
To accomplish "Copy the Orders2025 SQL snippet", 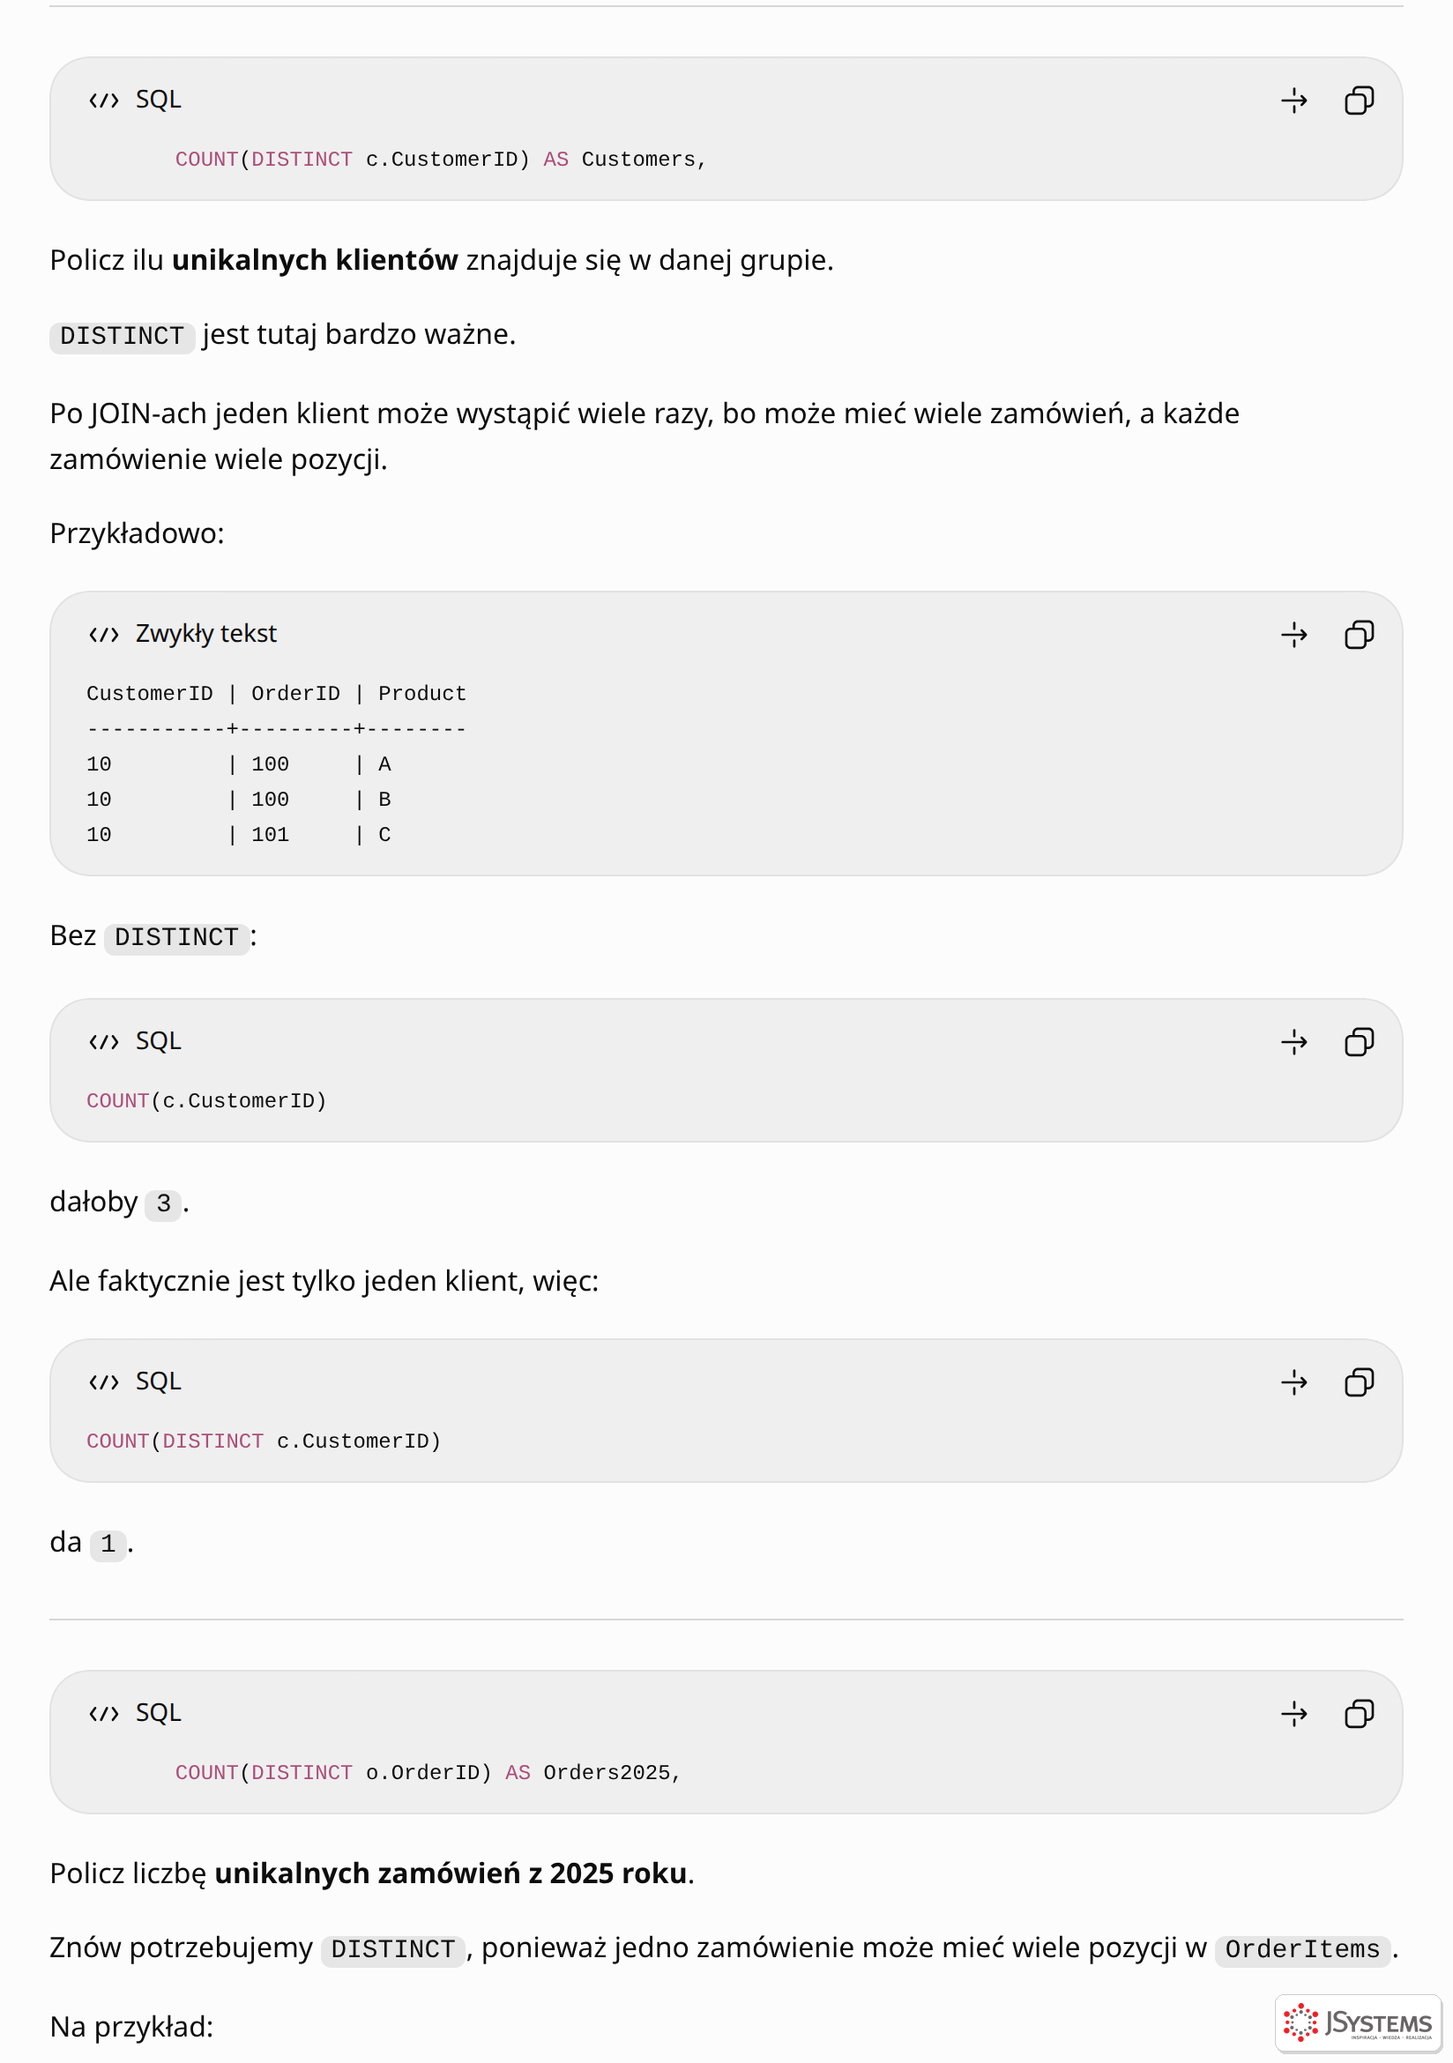I will click(x=1359, y=1714).
